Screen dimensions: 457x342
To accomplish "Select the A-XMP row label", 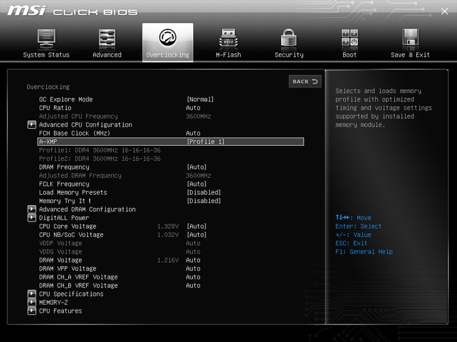I will click(48, 142).
